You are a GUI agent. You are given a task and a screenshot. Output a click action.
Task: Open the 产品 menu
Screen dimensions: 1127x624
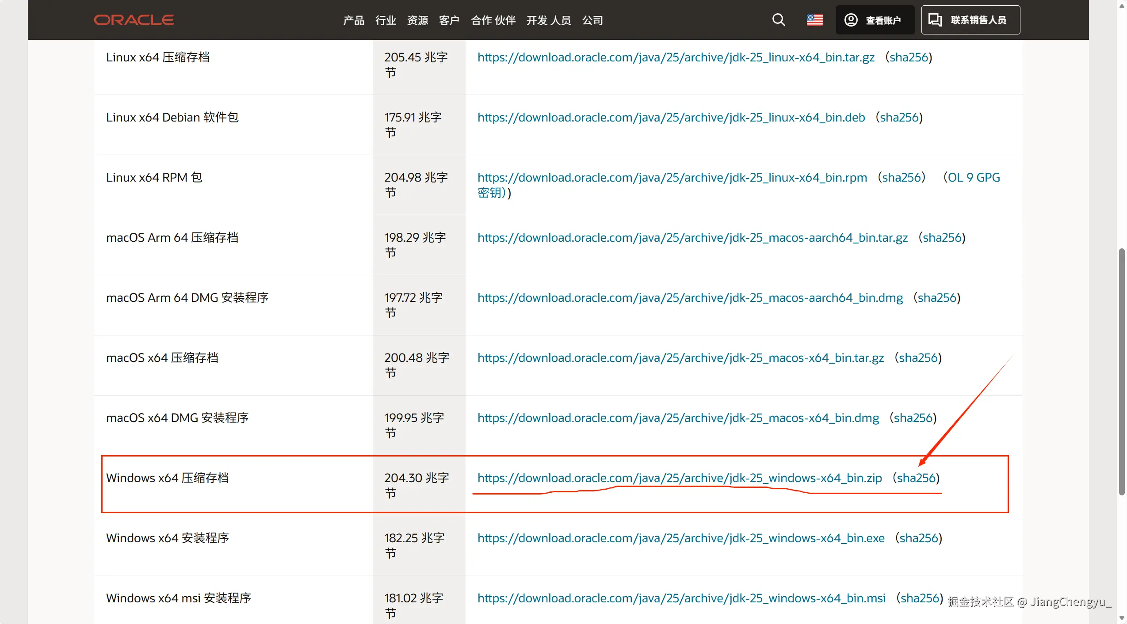[353, 20]
